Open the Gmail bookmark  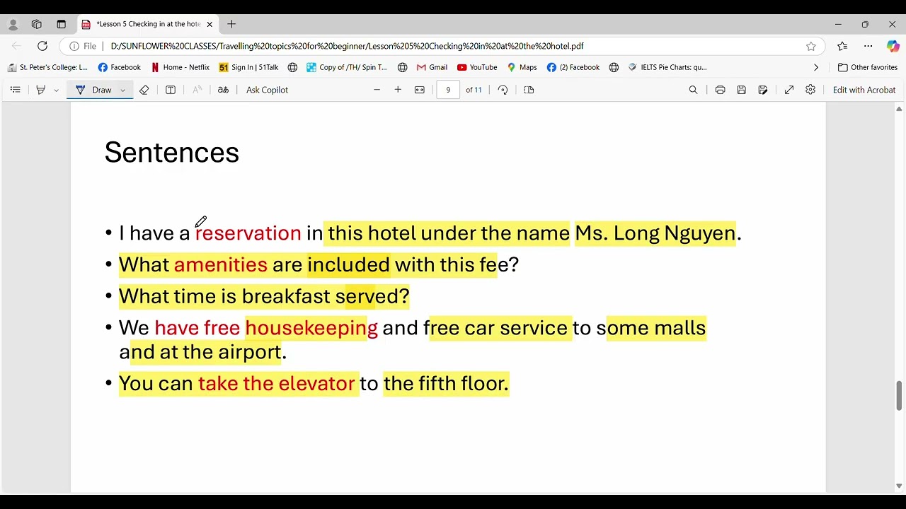(432, 67)
